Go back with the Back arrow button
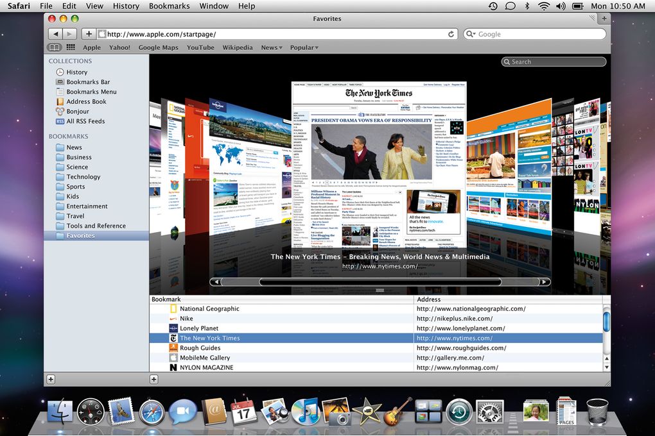Viewport: 655px width, 436px height. click(x=56, y=34)
